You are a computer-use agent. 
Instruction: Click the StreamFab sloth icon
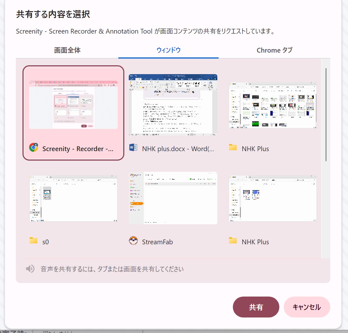coord(133,240)
